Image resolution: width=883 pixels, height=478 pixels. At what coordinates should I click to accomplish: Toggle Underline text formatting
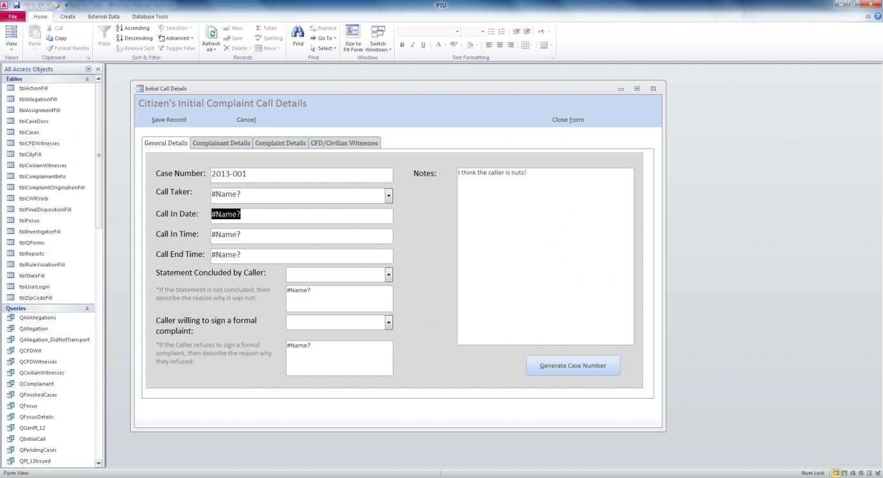423,45
